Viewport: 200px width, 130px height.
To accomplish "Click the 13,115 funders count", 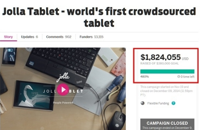I will point(99,37).
